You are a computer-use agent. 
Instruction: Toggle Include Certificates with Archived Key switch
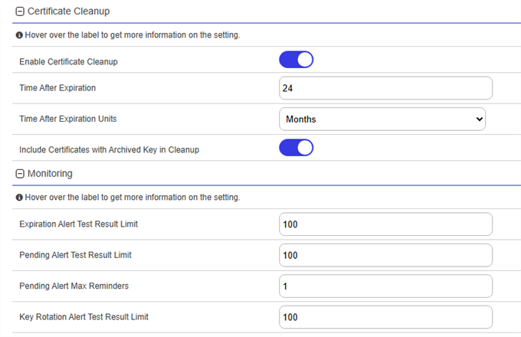[x=296, y=149]
